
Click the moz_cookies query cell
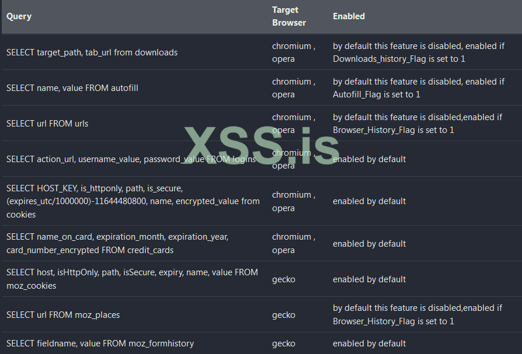pos(132,279)
